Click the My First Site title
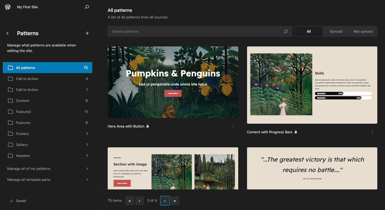Screen dimensions: 385x210 (27, 7)
